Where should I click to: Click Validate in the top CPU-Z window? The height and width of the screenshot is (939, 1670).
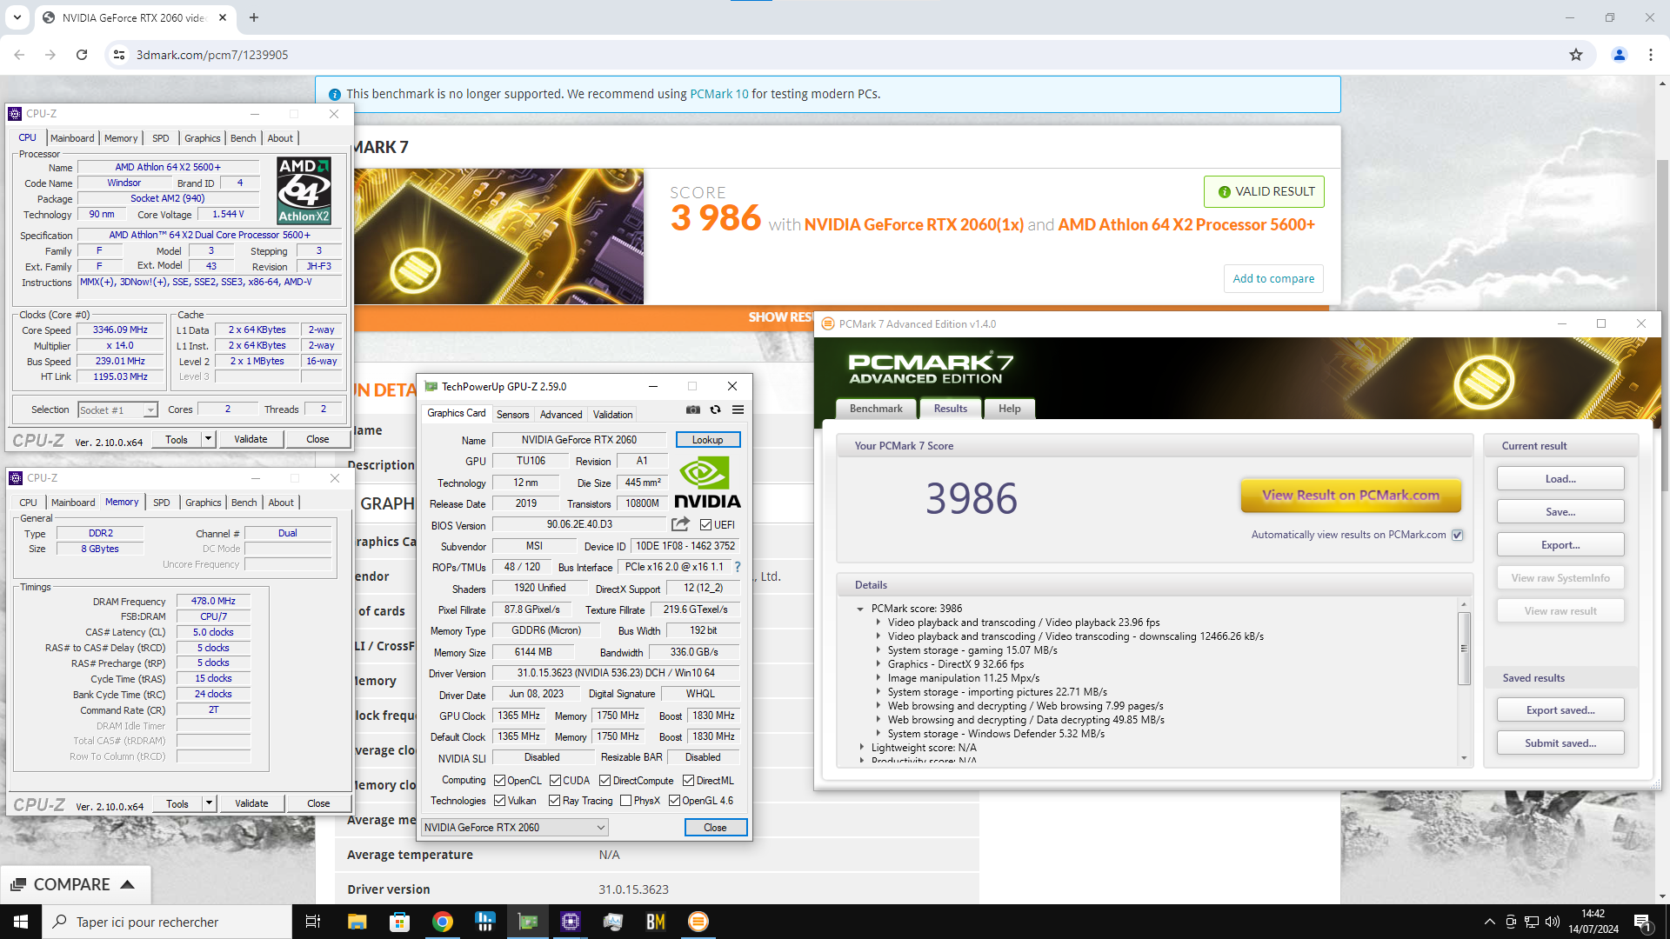tap(250, 439)
